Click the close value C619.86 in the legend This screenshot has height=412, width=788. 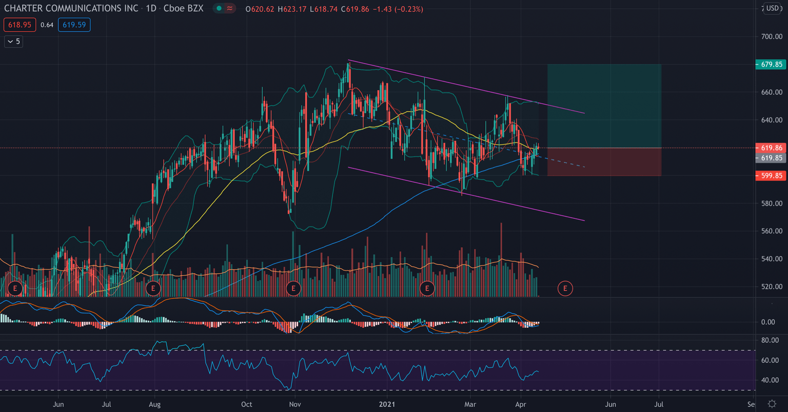pos(354,9)
